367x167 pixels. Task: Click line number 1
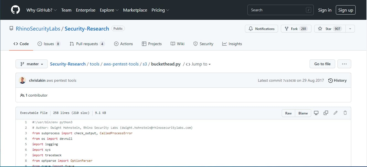click(x=26, y=122)
